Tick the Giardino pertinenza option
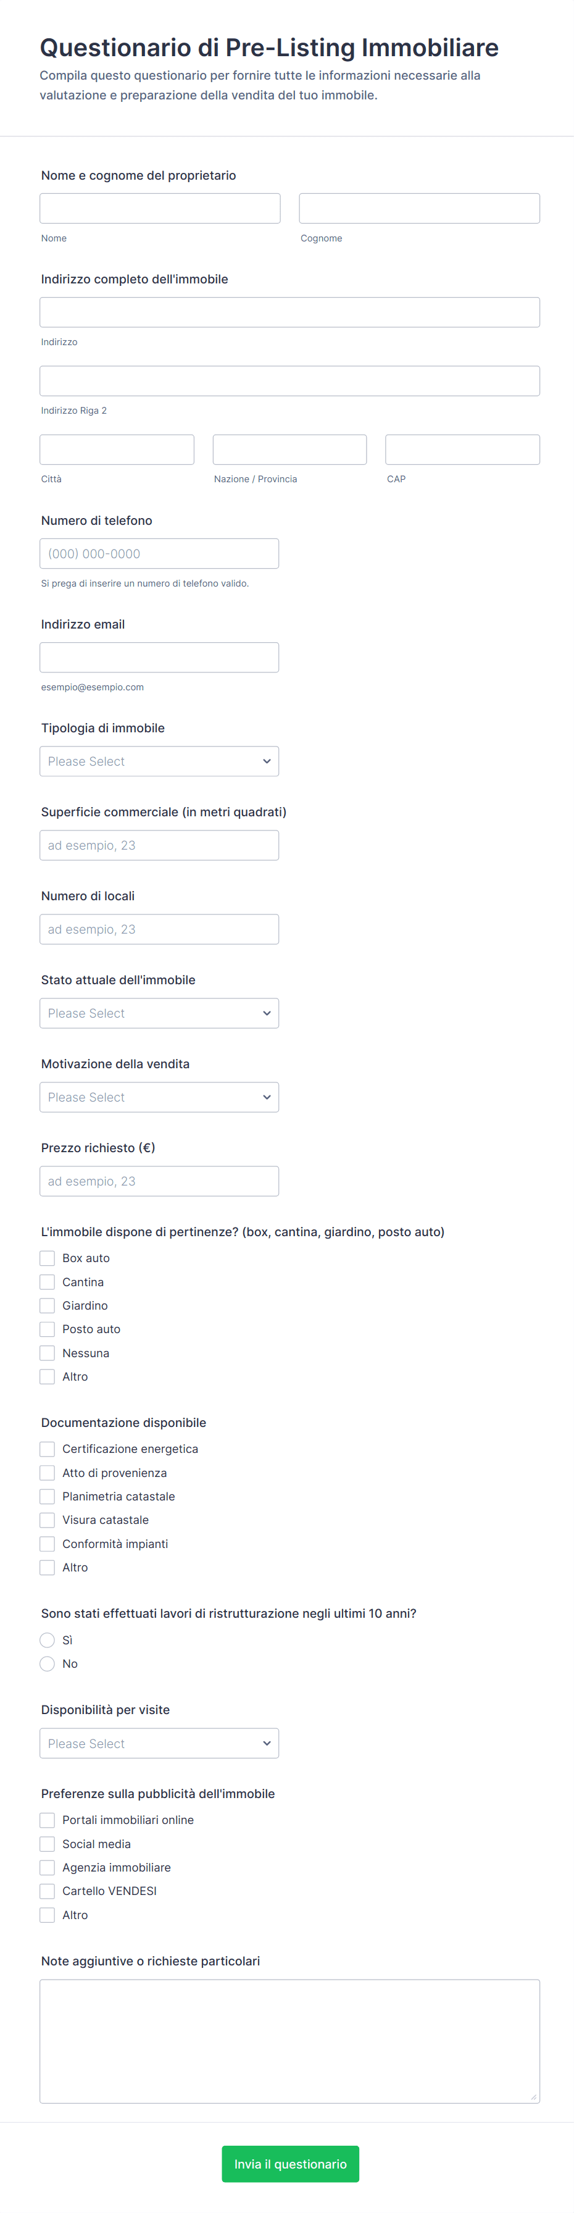Screen dimensions: 574x2213 point(48,1305)
